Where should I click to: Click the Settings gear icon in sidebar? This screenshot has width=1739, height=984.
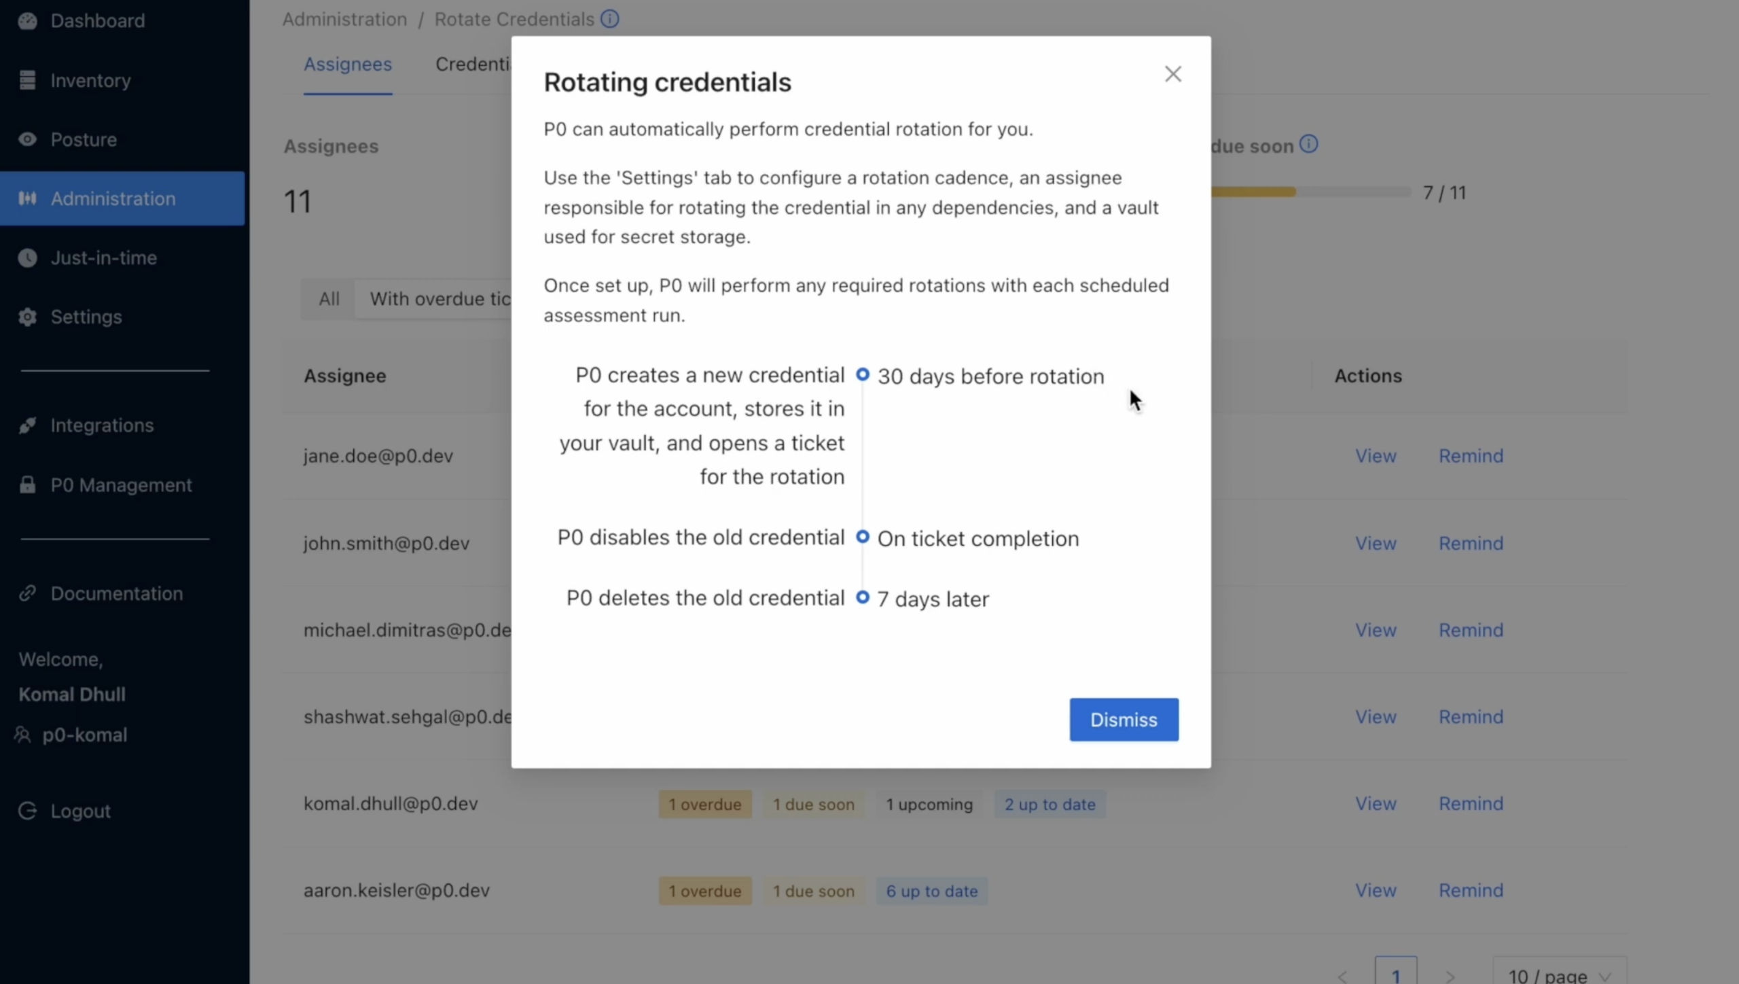pos(27,317)
